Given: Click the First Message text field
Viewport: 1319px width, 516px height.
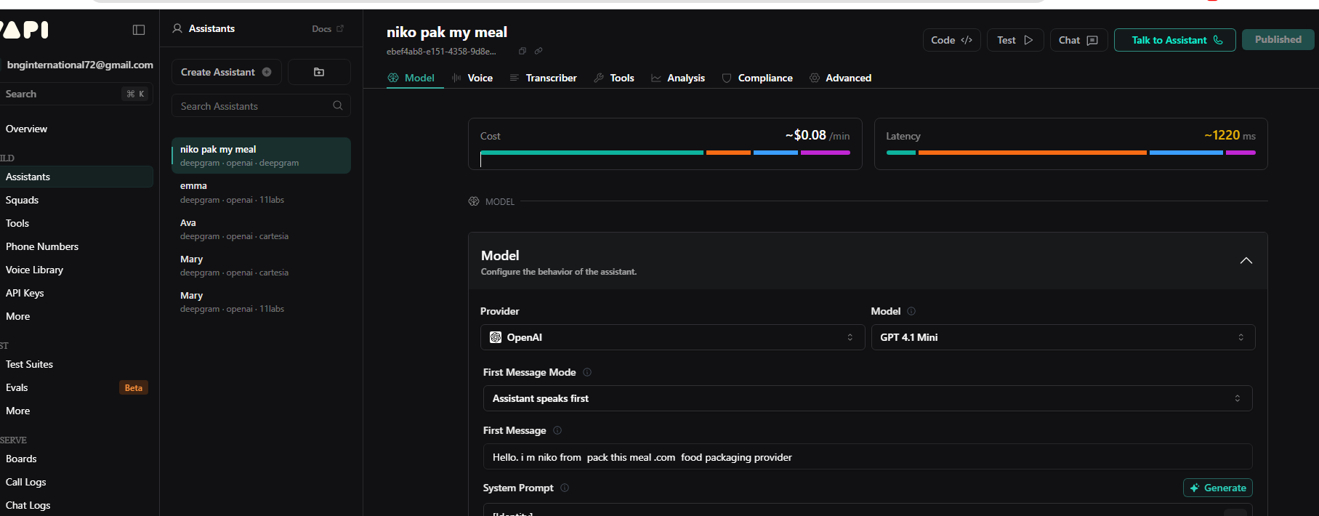Looking at the screenshot, I should click(x=868, y=457).
